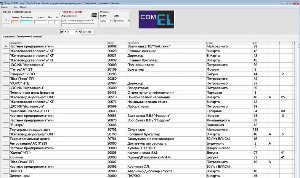
Task: Open the Выход menu
Action: click(4, 7)
